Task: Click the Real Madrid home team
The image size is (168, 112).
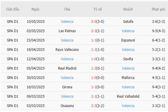Action: point(67,68)
